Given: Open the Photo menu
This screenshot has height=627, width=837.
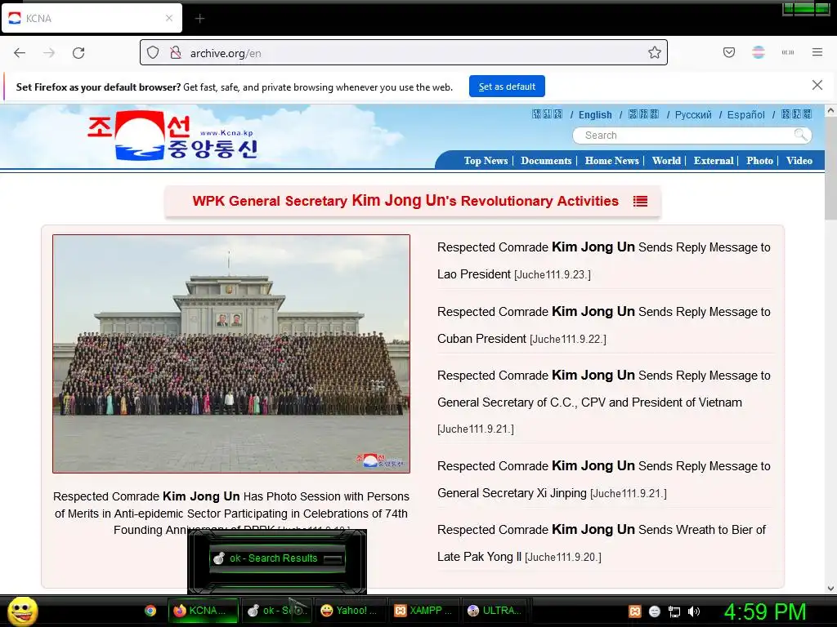Looking at the screenshot, I should (x=759, y=161).
